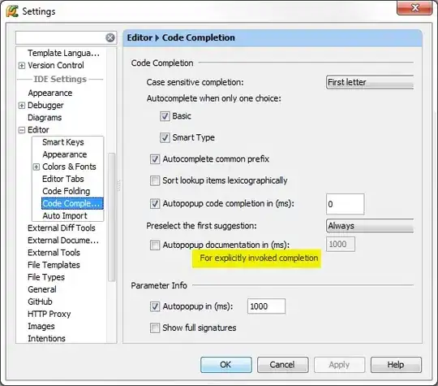
Task: Click the Cancel button
Action: 283,365
